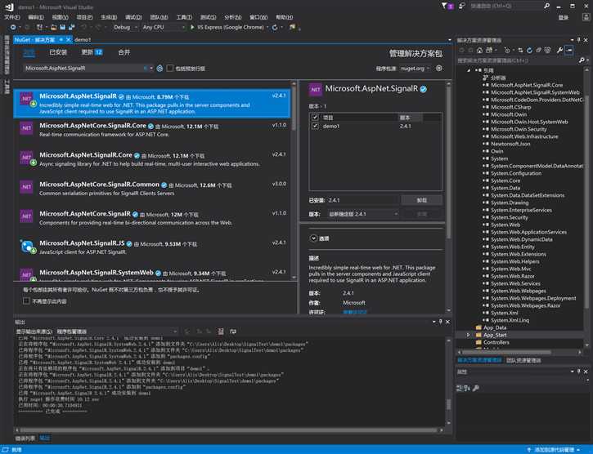Image resolution: width=593 pixels, height=454 pixels.
Task: Open the Debug menu in menu bar
Action: 133,17
